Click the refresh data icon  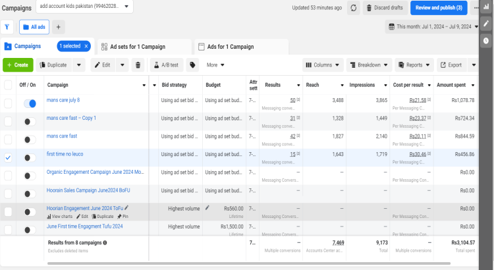pos(354,8)
